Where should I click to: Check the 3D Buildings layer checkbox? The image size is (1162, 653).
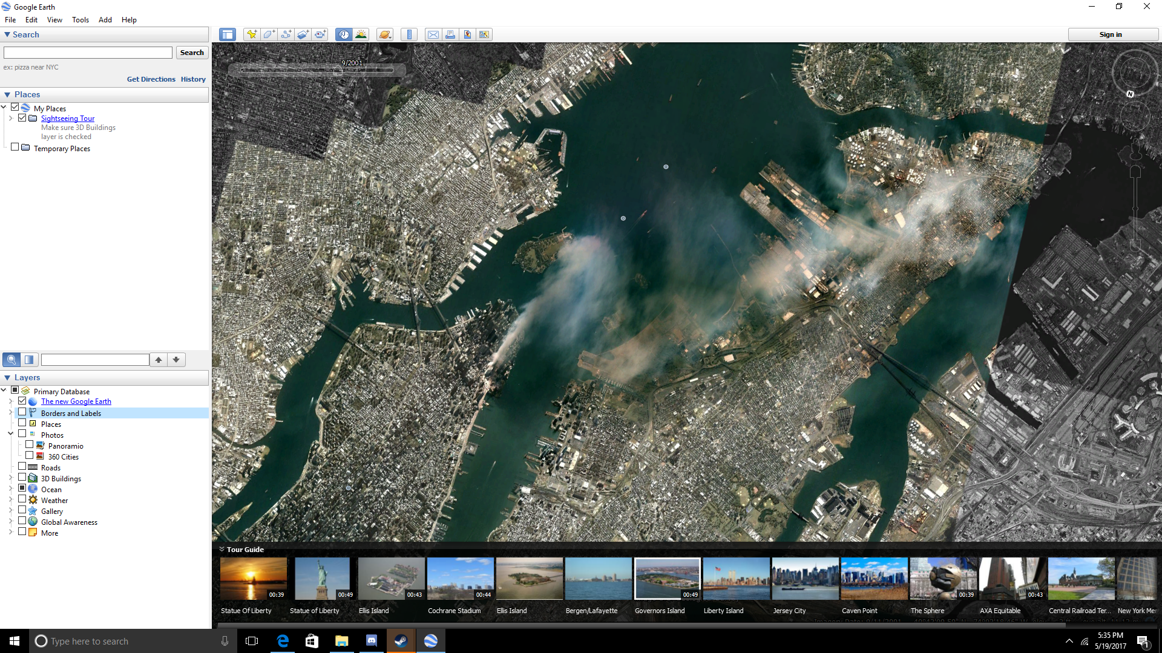[22, 478]
